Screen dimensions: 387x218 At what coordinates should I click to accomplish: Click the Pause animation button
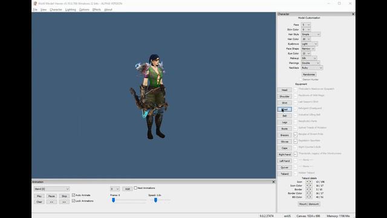click(51, 196)
